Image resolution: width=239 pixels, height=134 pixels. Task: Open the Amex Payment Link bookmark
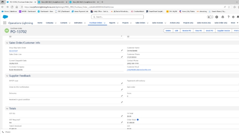tap(80, 12)
